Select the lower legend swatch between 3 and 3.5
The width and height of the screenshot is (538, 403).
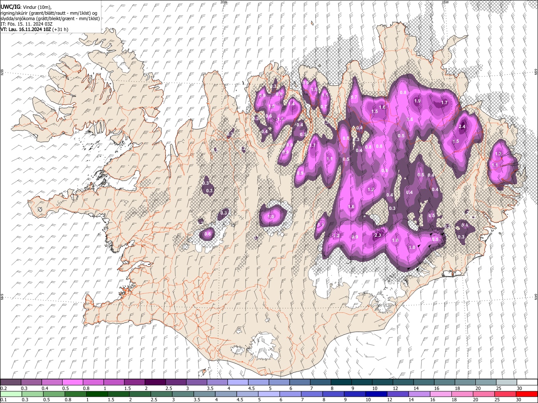tap(183, 394)
